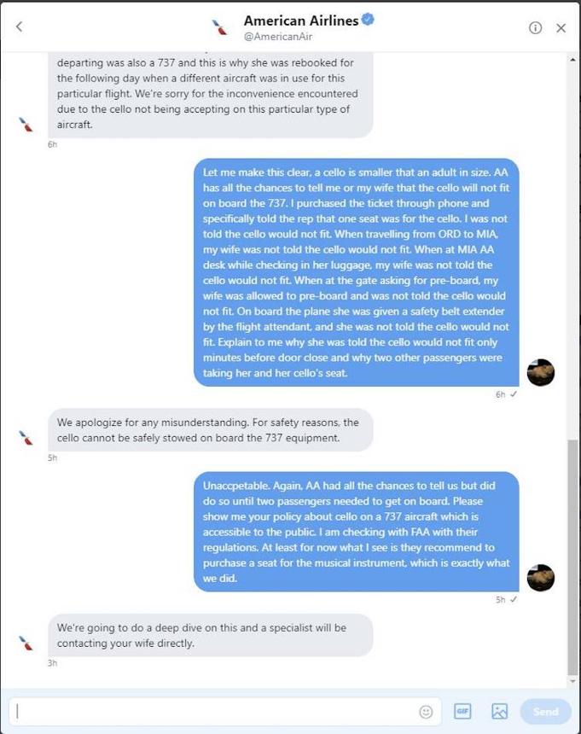
Task: Open the American Airlines profile name
Action: point(301,20)
